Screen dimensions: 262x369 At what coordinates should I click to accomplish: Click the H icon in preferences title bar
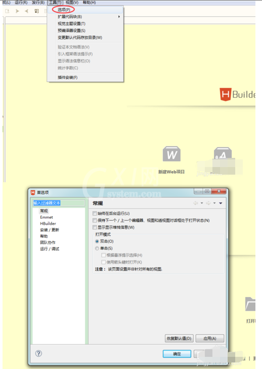coord(33,192)
